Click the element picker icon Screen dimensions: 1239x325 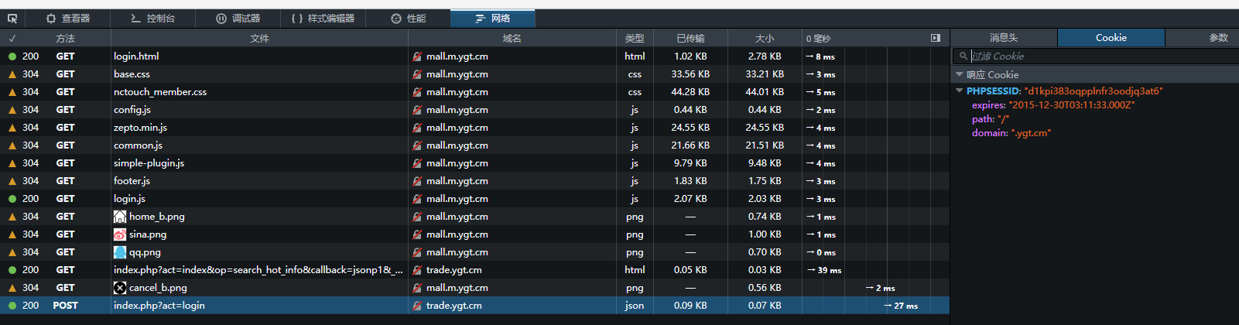(x=12, y=18)
